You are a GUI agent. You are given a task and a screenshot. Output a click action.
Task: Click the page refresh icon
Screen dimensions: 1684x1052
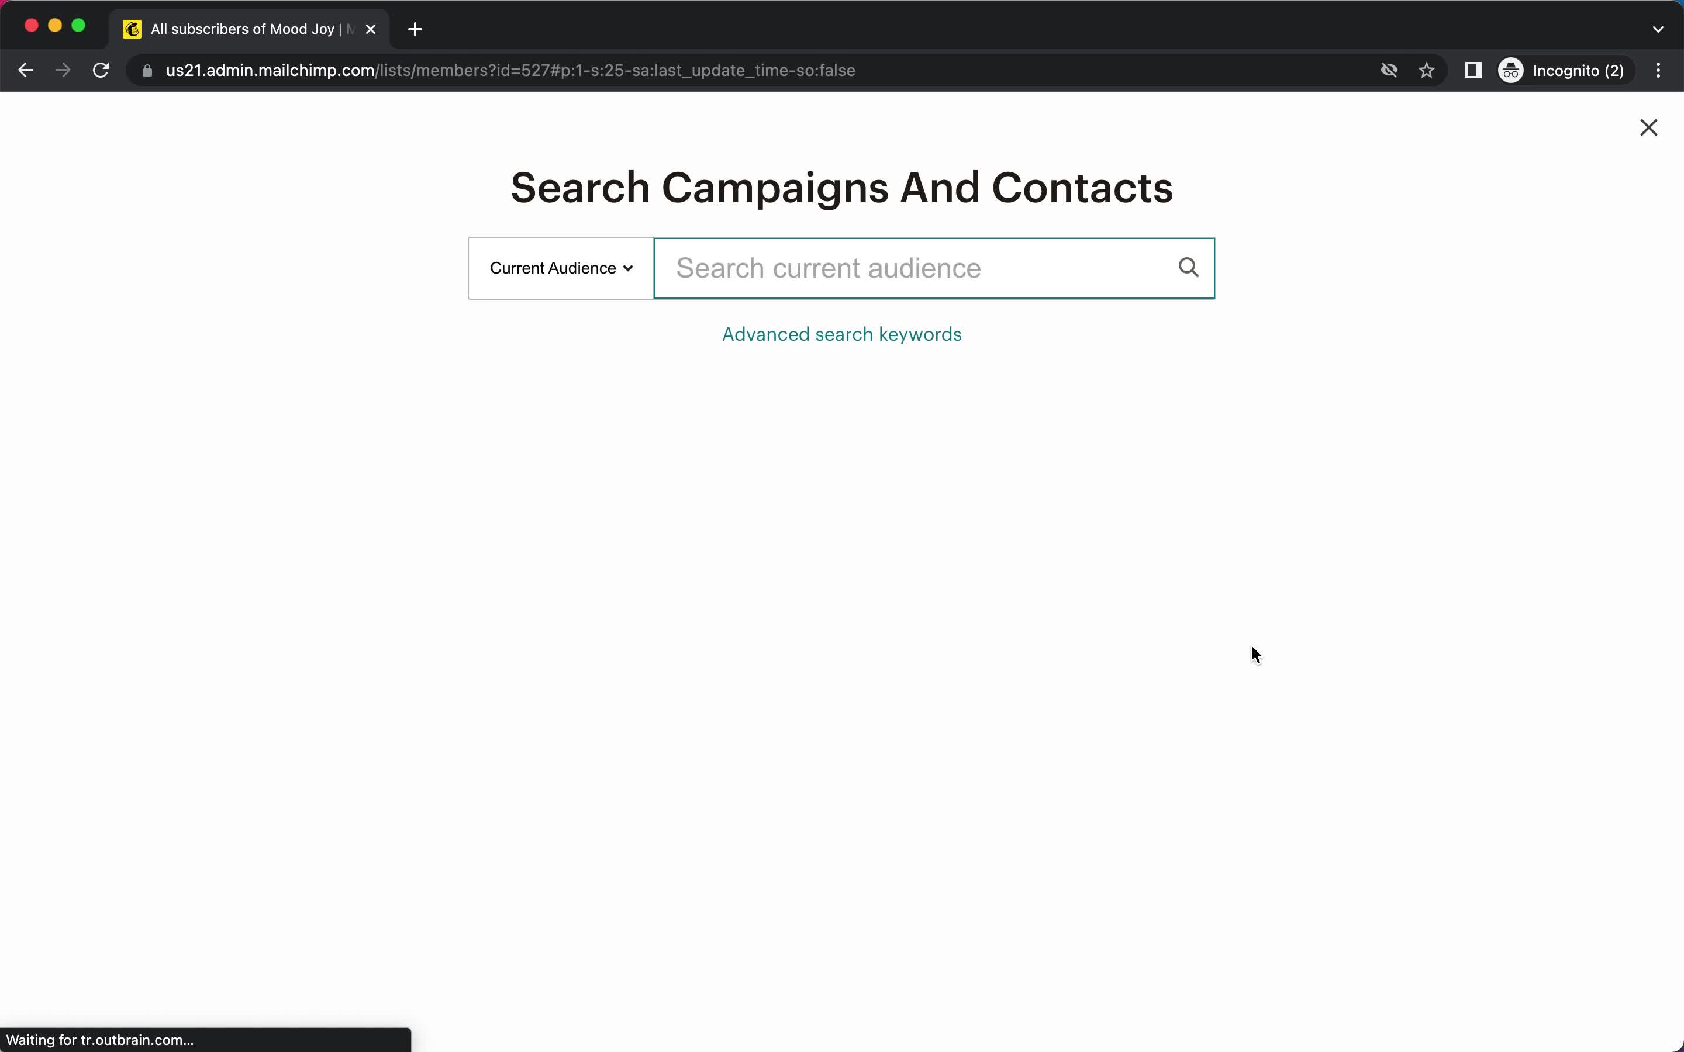[x=103, y=70]
